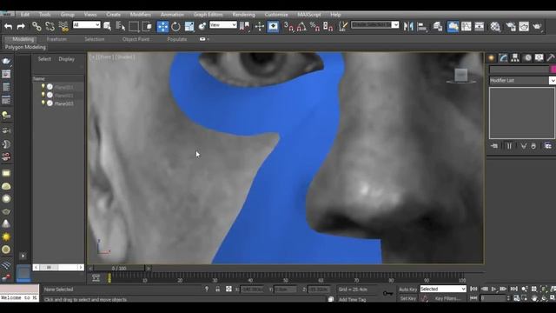
Task: Open the Schematic View icon
Action: point(480,27)
